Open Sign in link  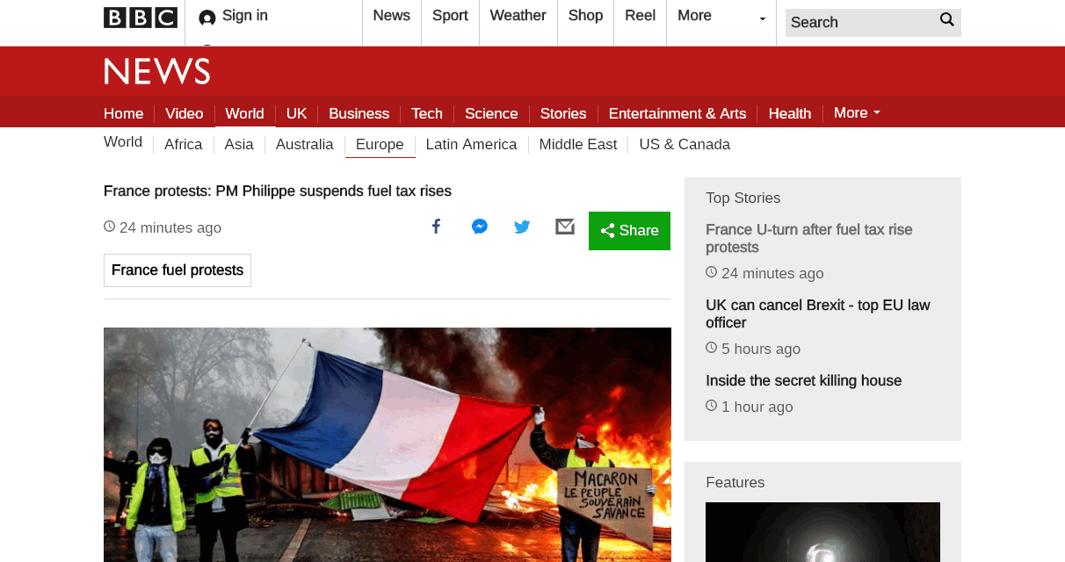tap(245, 16)
